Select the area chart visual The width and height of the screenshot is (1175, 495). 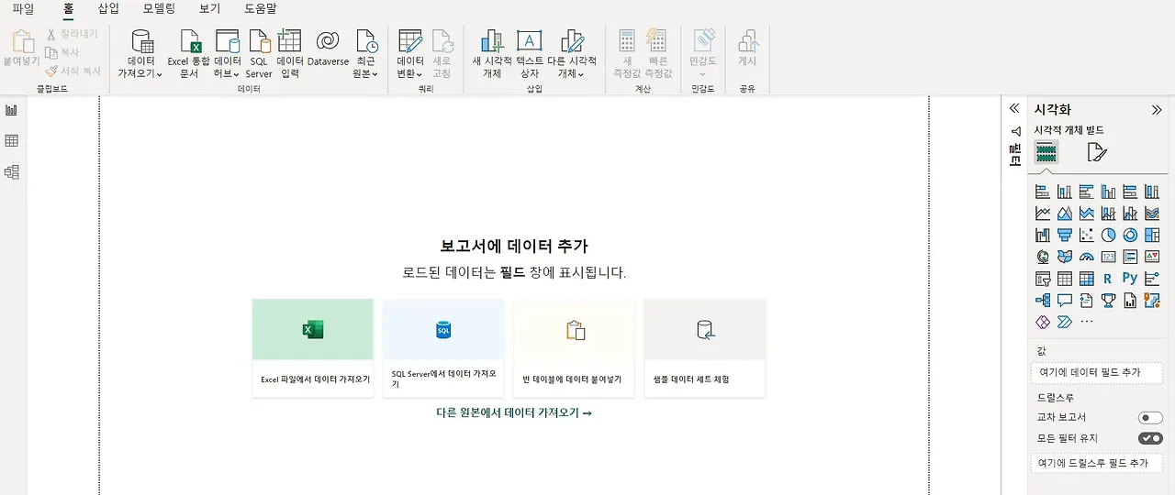pos(1065,213)
